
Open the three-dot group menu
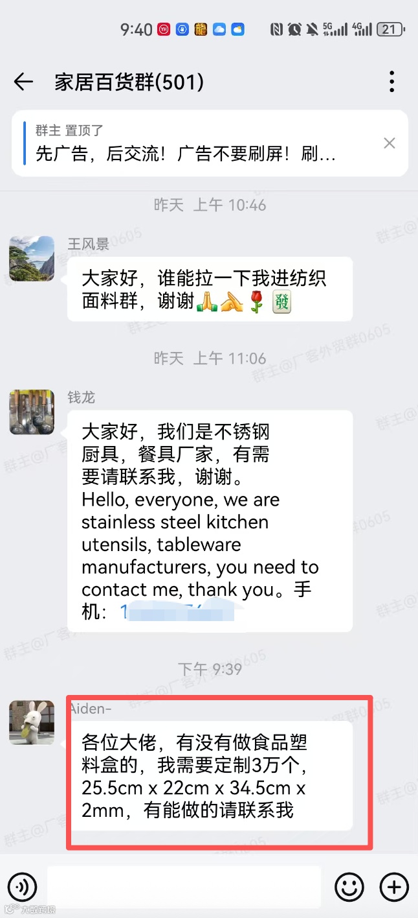[391, 82]
